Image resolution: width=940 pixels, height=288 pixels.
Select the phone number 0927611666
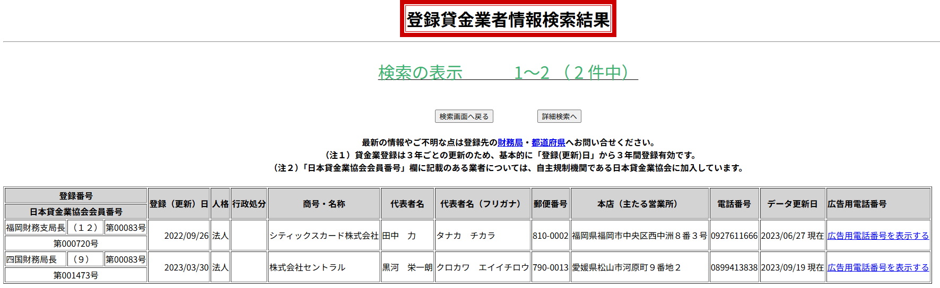[734, 236]
